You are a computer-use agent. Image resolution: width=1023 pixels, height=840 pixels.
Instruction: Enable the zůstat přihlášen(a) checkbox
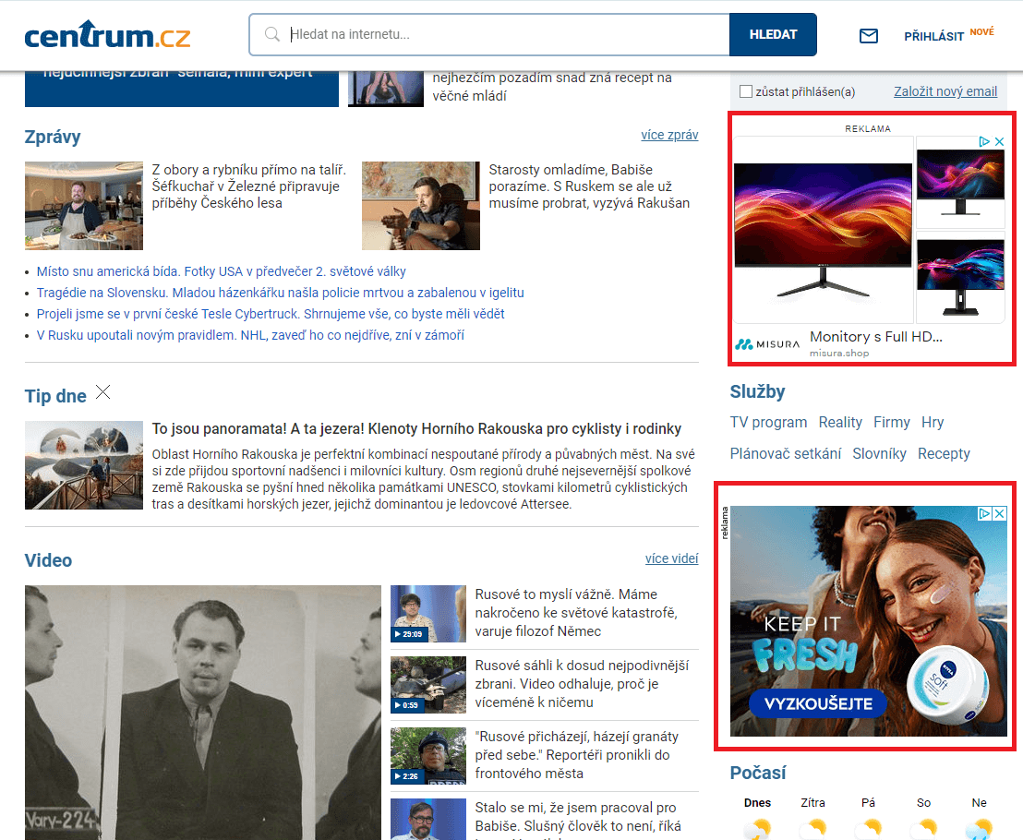tap(746, 91)
